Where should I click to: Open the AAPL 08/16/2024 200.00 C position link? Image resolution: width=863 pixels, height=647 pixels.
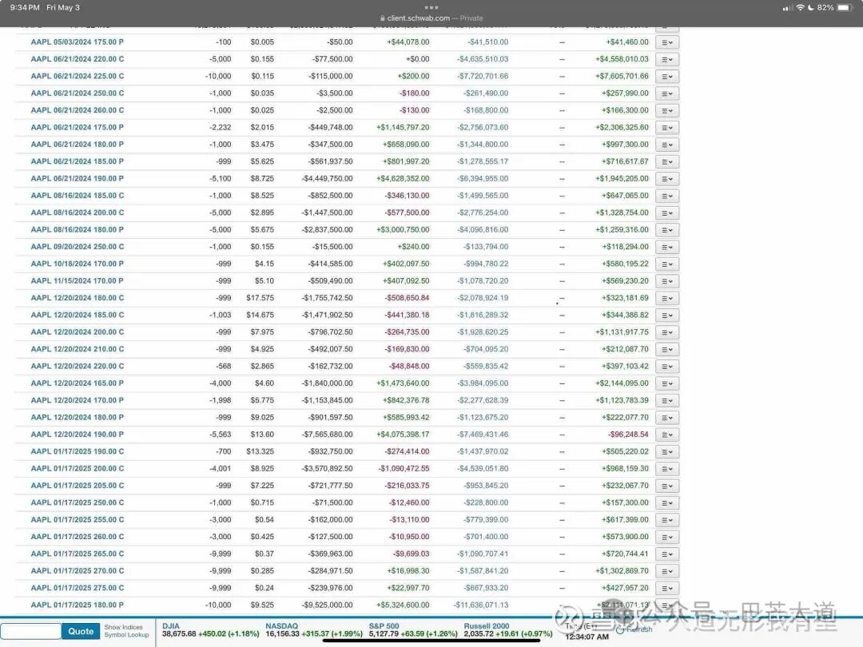(x=77, y=212)
